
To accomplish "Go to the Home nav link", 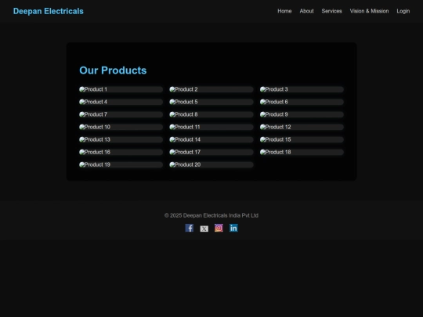I will point(284,11).
